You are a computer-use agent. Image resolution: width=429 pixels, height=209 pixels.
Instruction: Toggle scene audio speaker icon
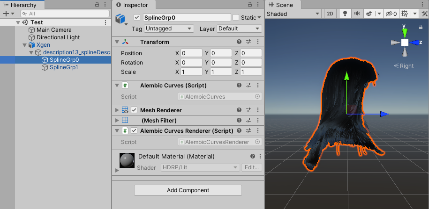coord(358,14)
